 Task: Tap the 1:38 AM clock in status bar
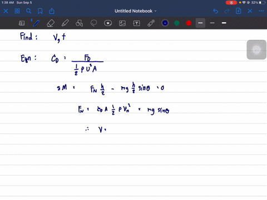[x=8, y=3]
